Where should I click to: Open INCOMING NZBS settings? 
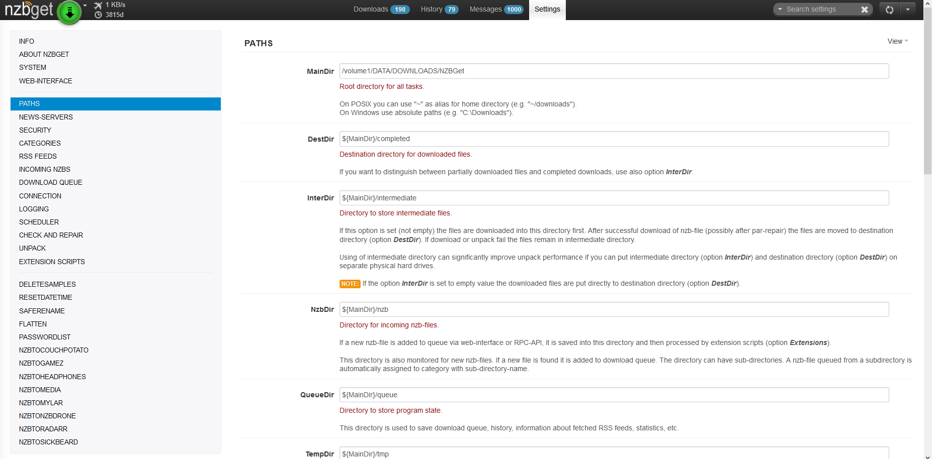116,169
